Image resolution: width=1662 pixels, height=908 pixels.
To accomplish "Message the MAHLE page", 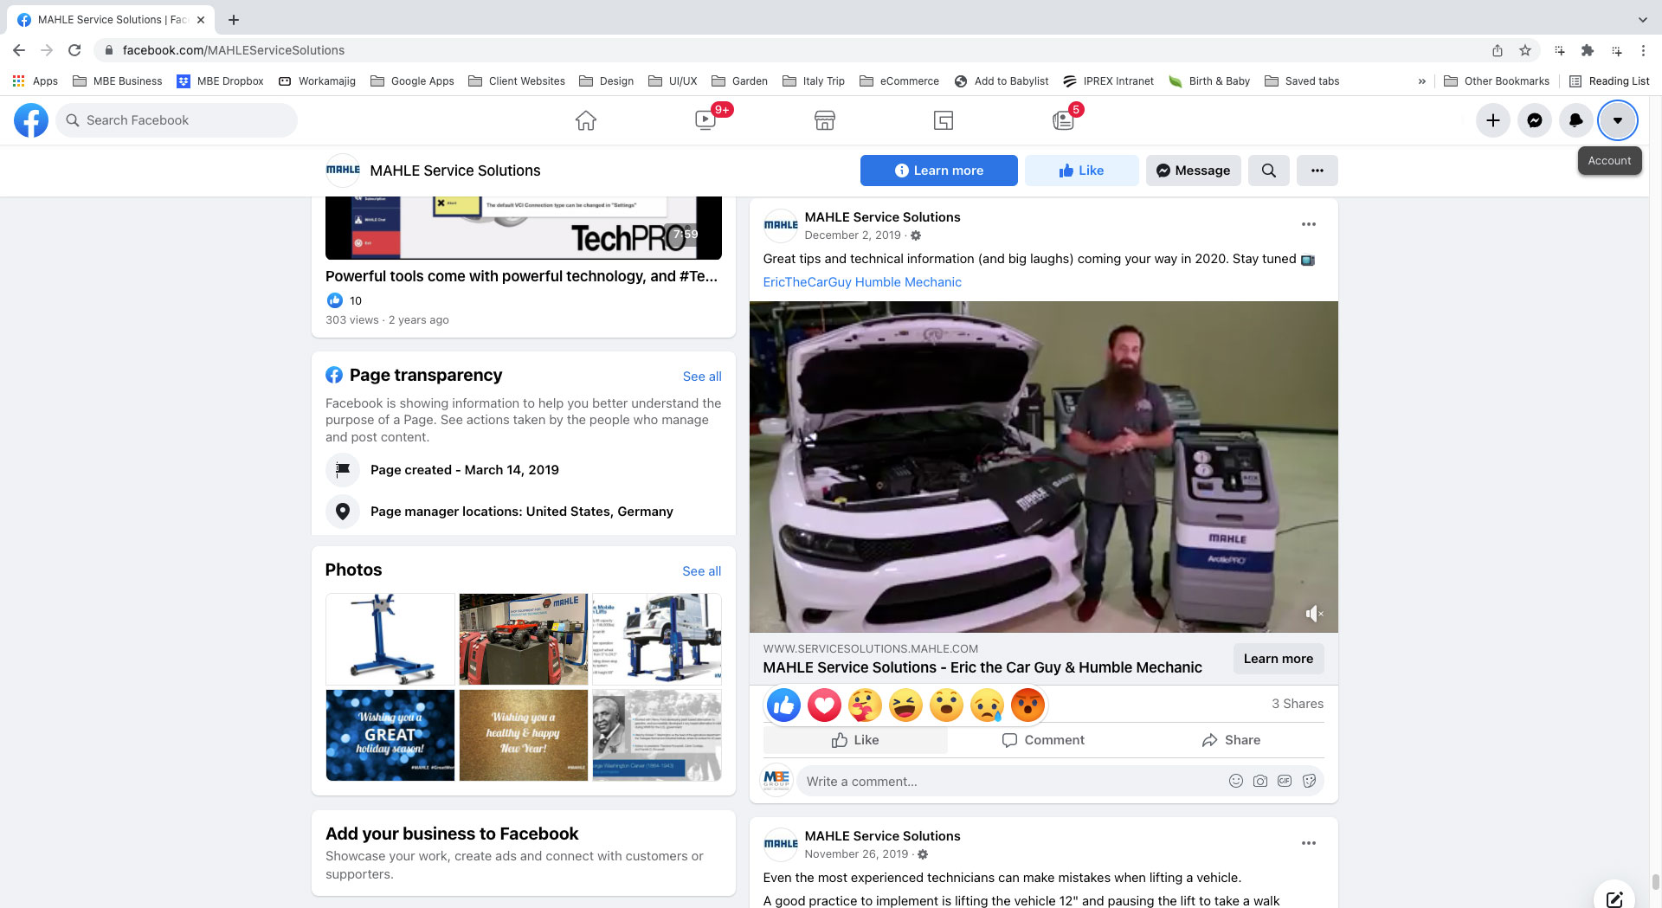I will (1193, 171).
